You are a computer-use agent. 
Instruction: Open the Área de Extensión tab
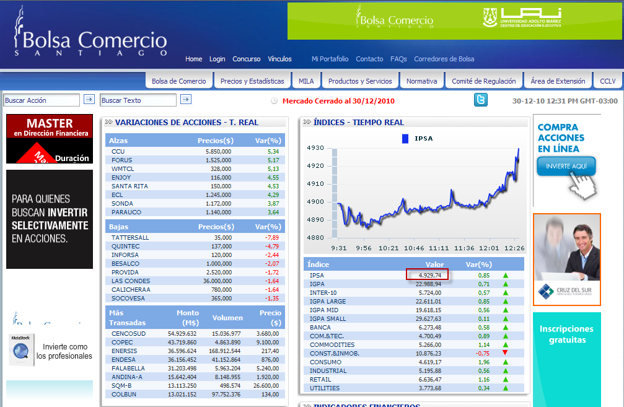coord(558,81)
